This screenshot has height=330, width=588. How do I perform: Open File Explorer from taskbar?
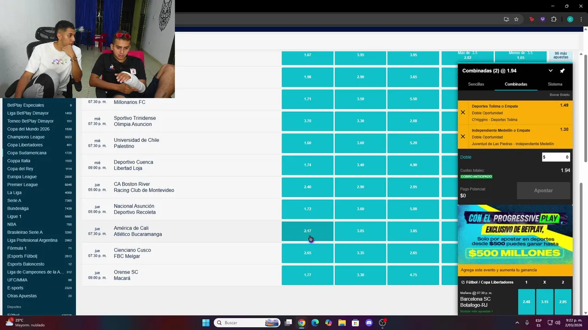pos(342,323)
